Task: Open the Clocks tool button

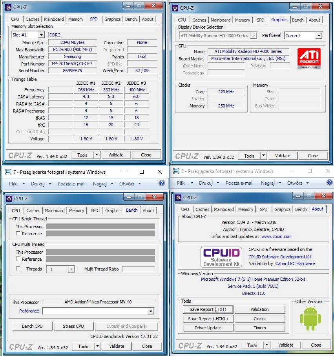Action: [x=259, y=319]
